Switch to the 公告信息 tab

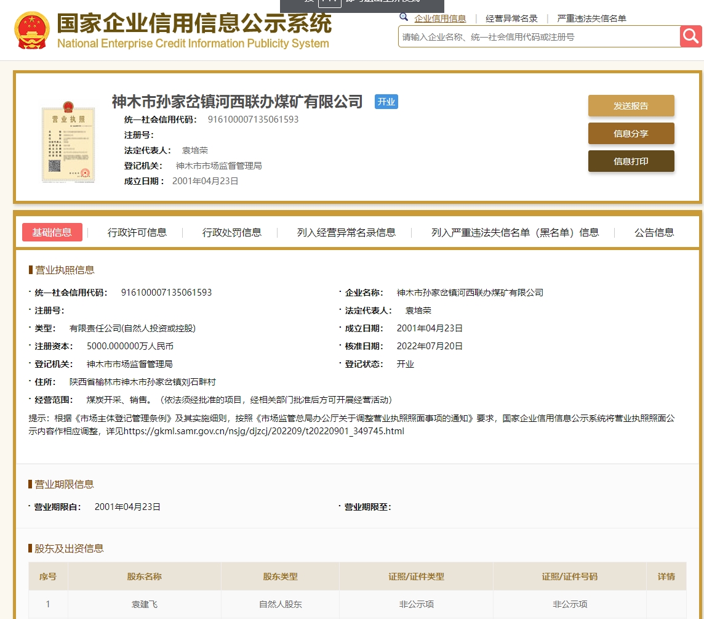pos(654,232)
